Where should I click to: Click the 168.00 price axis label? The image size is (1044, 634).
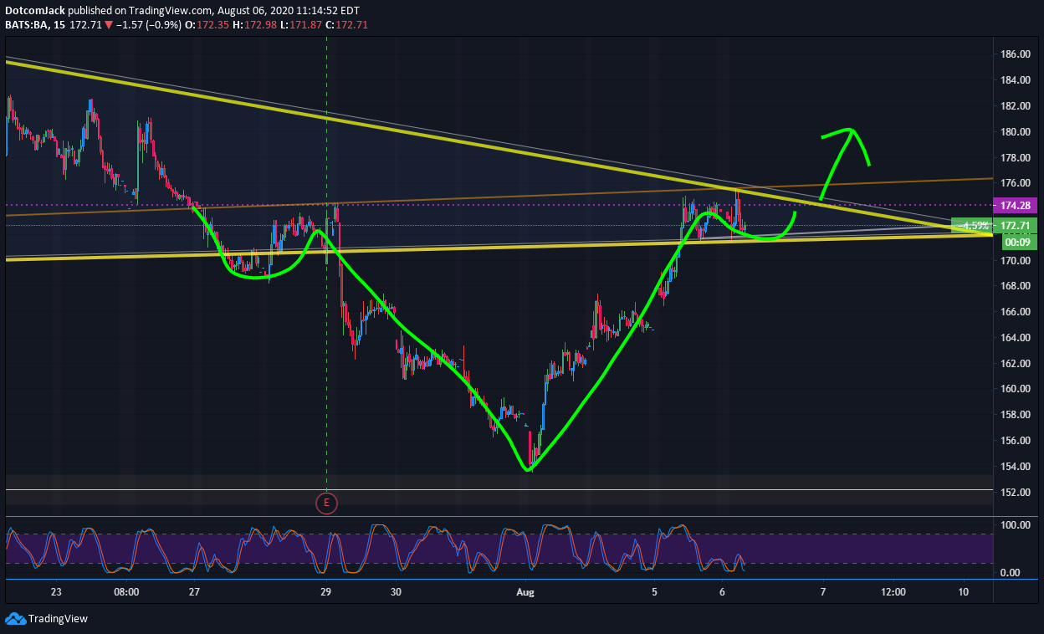(x=1015, y=286)
